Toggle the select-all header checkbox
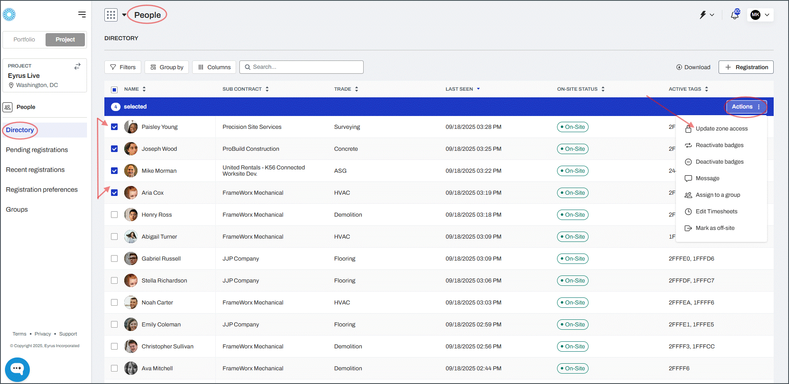 (x=114, y=89)
